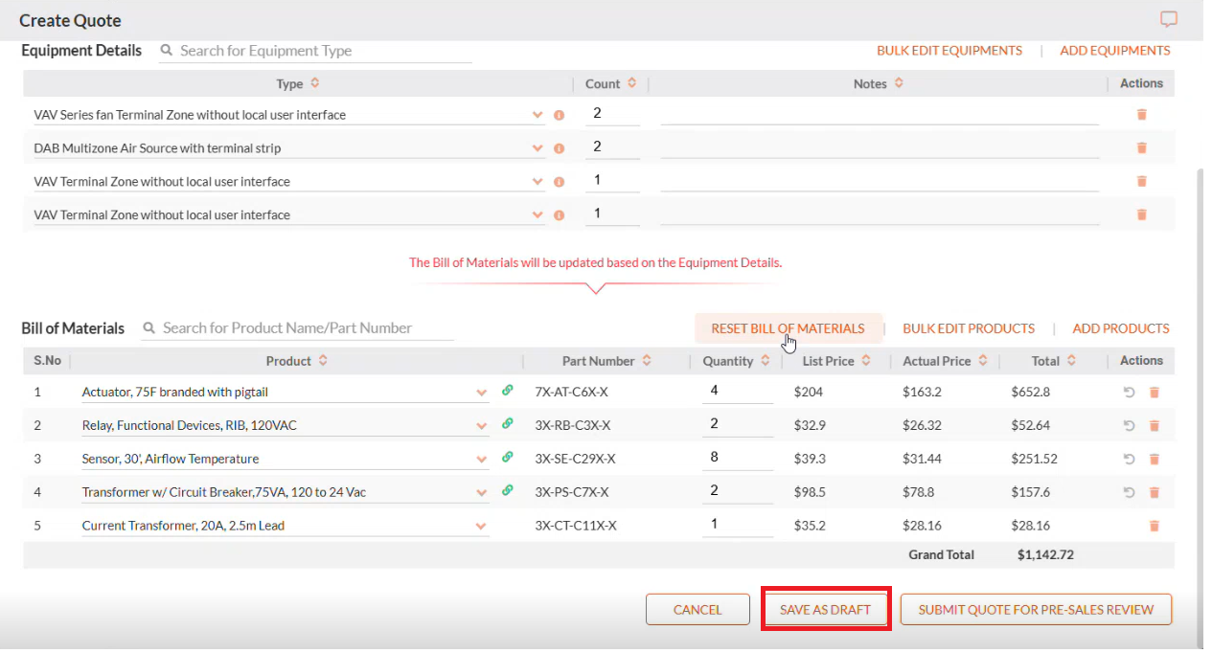Sort equipment table by Type

[x=314, y=83]
